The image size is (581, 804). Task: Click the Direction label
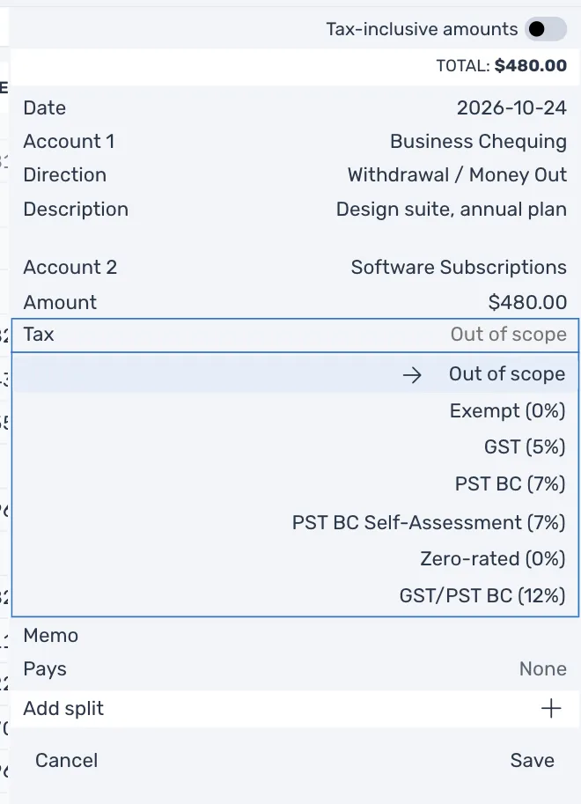(x=64, y=175)
